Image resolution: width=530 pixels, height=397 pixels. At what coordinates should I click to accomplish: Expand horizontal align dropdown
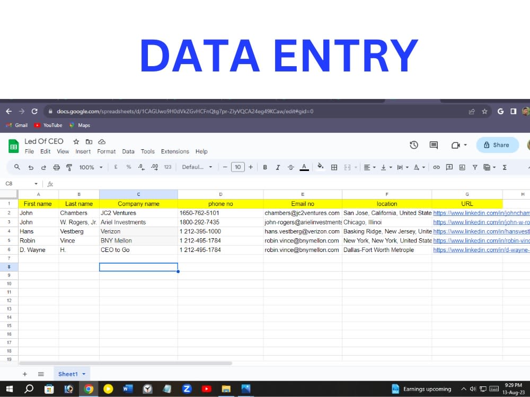pyautogui.click(x=374, y=167)
